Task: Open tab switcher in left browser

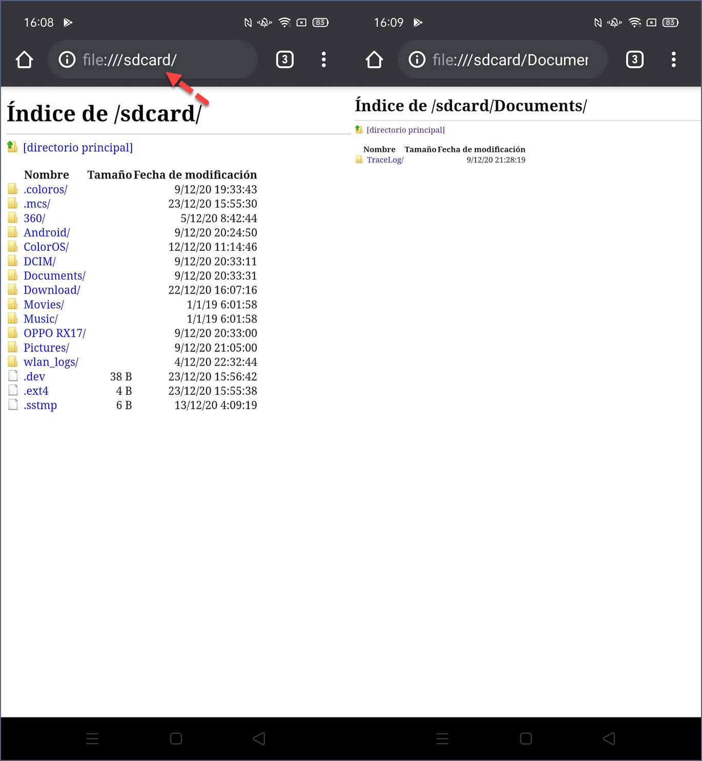Action: point(285,59)
